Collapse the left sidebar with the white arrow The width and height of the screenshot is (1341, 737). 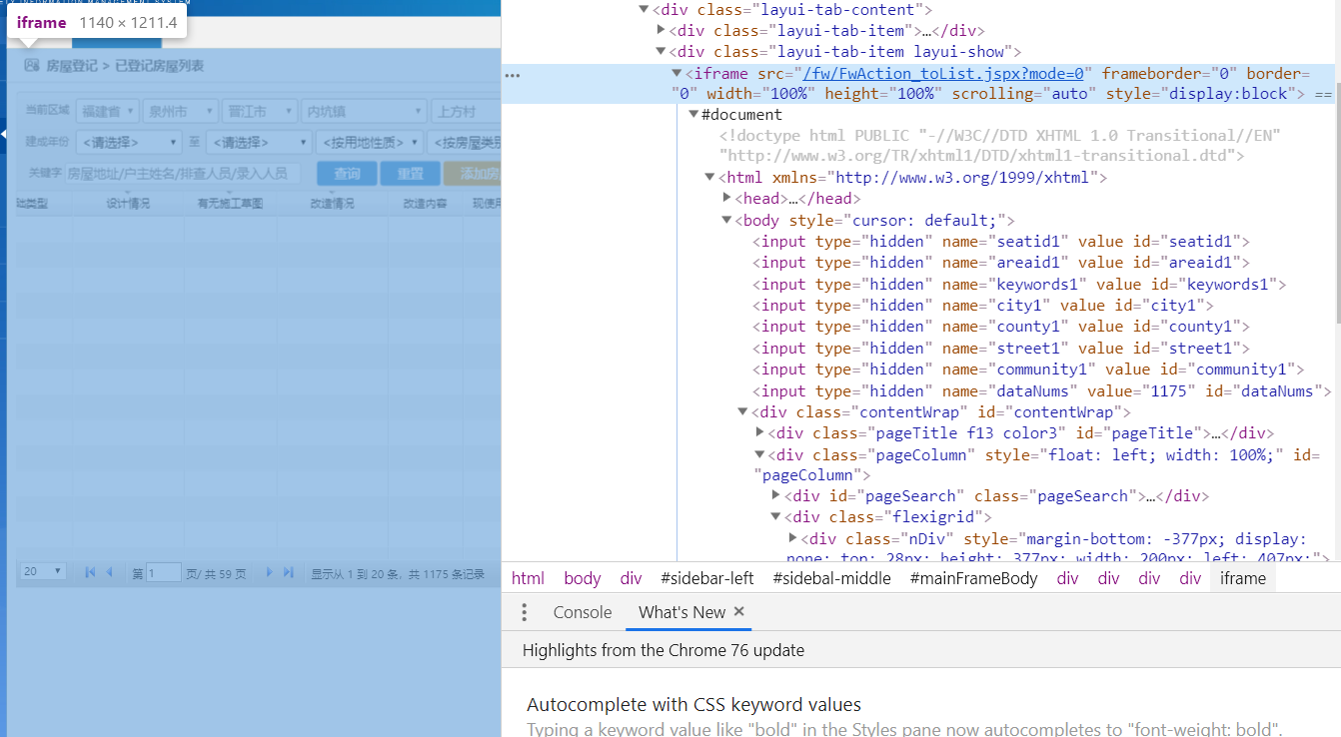tap(3, 133)
